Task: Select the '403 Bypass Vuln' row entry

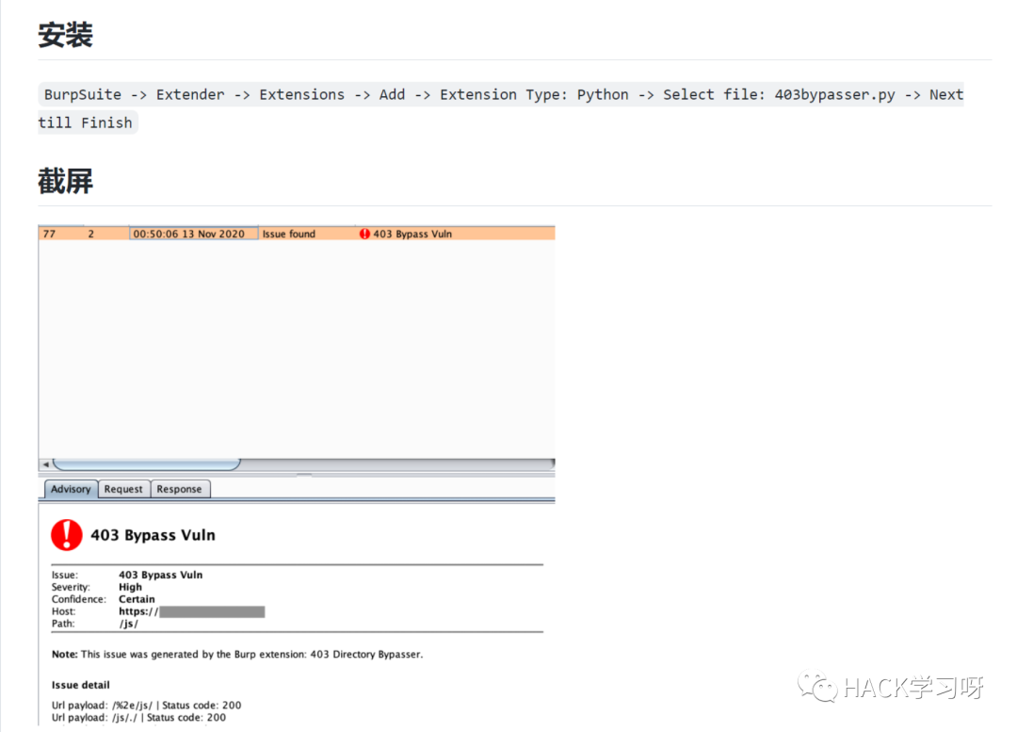Action: coord(412,234)
